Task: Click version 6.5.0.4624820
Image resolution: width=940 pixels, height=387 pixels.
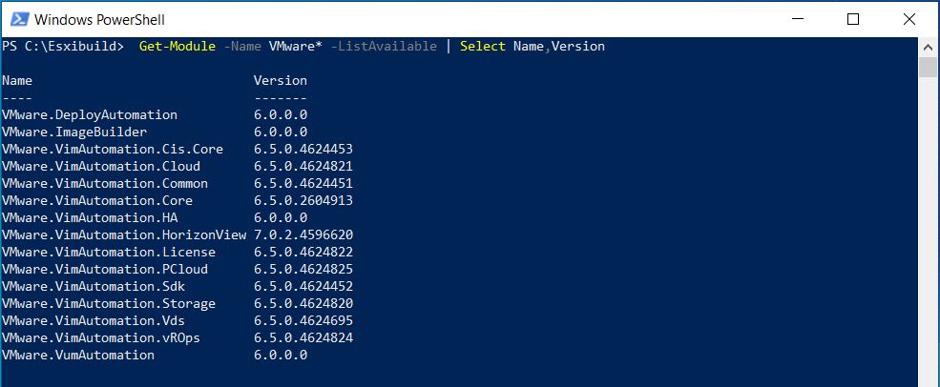Action: (303, 304)
